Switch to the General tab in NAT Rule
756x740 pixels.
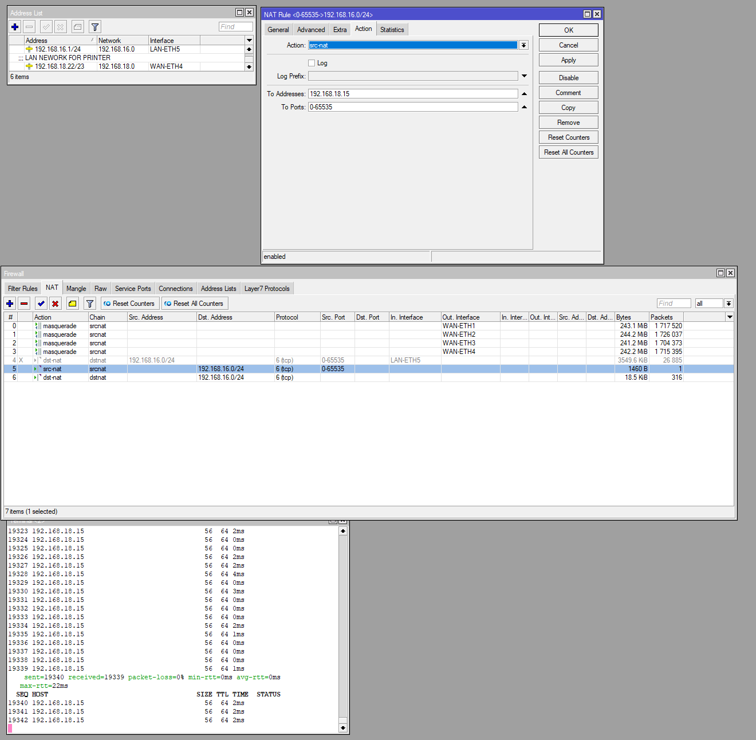pos(278,30)
